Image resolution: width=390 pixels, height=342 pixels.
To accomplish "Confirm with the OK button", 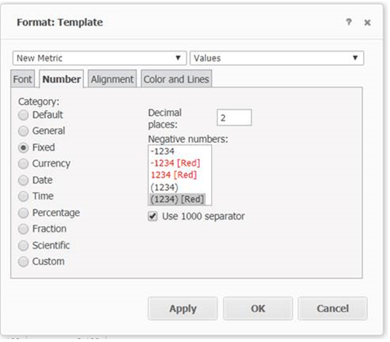I will coord(258,308).
